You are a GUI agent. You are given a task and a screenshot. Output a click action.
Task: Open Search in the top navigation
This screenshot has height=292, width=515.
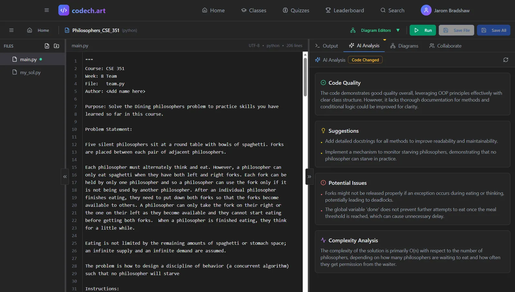[x=392, y=10]
